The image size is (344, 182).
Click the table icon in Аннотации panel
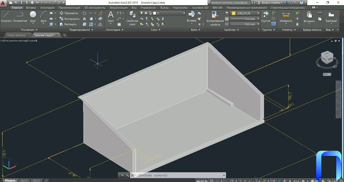point(119,24)
